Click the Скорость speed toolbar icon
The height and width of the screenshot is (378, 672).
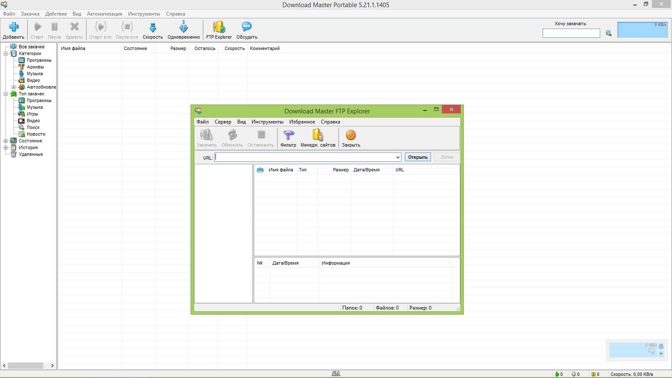(x=152, y=27)
